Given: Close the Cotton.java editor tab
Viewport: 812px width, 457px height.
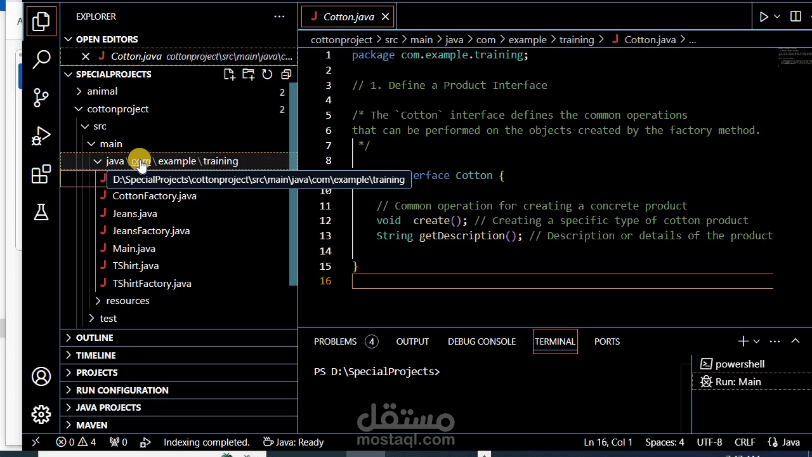Looking at the screenshot, I should click(385, 17).
